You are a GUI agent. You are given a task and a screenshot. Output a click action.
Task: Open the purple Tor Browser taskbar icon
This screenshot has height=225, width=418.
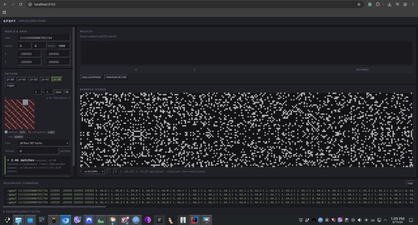[148, 220]
